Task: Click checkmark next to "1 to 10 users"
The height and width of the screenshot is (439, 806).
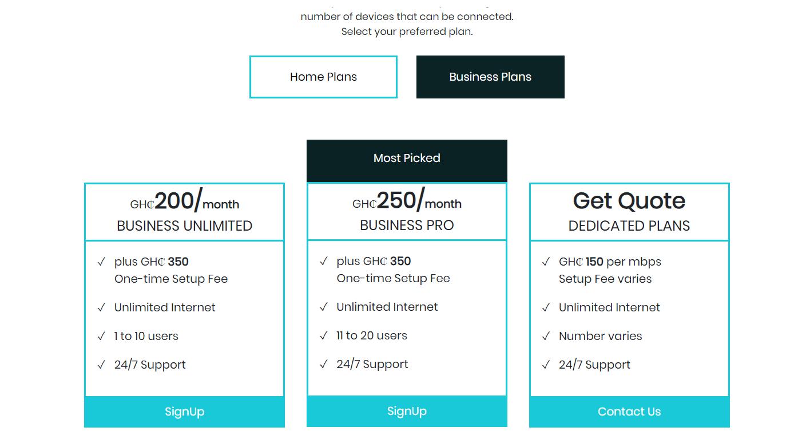Action: 101,336
